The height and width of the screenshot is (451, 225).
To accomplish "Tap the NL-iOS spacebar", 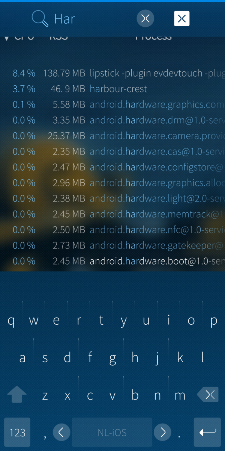I will click(112, 432).
